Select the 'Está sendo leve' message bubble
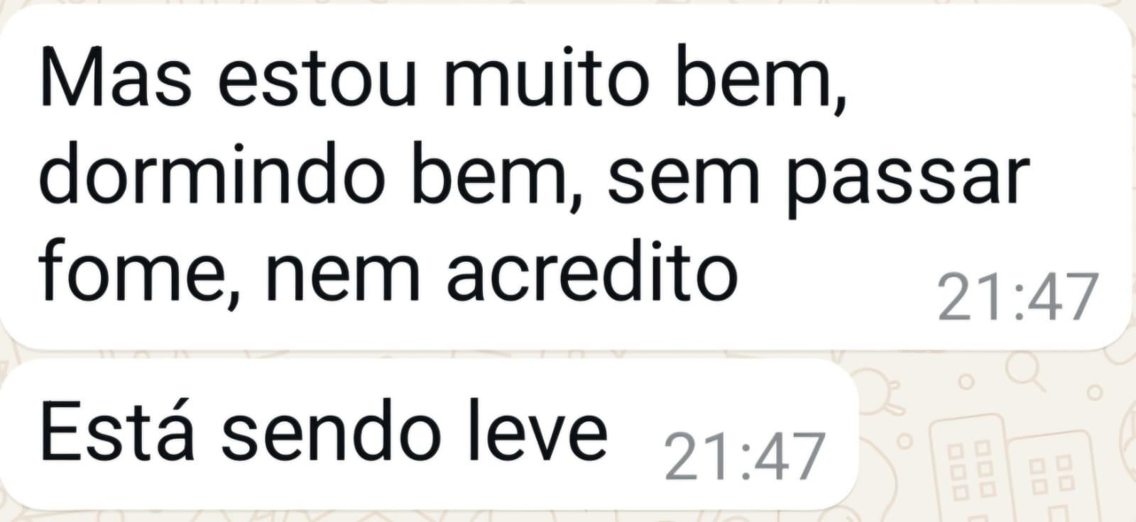The width and height of the screenshot is (1136, 522). pyautogui.click(x=428, y=434)
